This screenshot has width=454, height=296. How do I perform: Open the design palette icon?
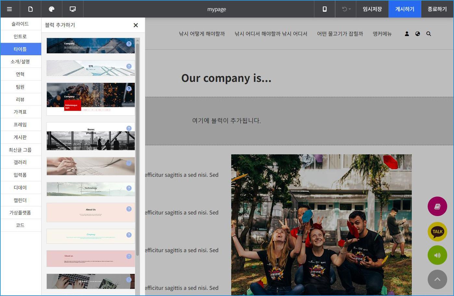click(x=52, y=9)
